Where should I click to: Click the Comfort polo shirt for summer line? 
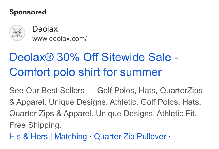click(86, 72)
